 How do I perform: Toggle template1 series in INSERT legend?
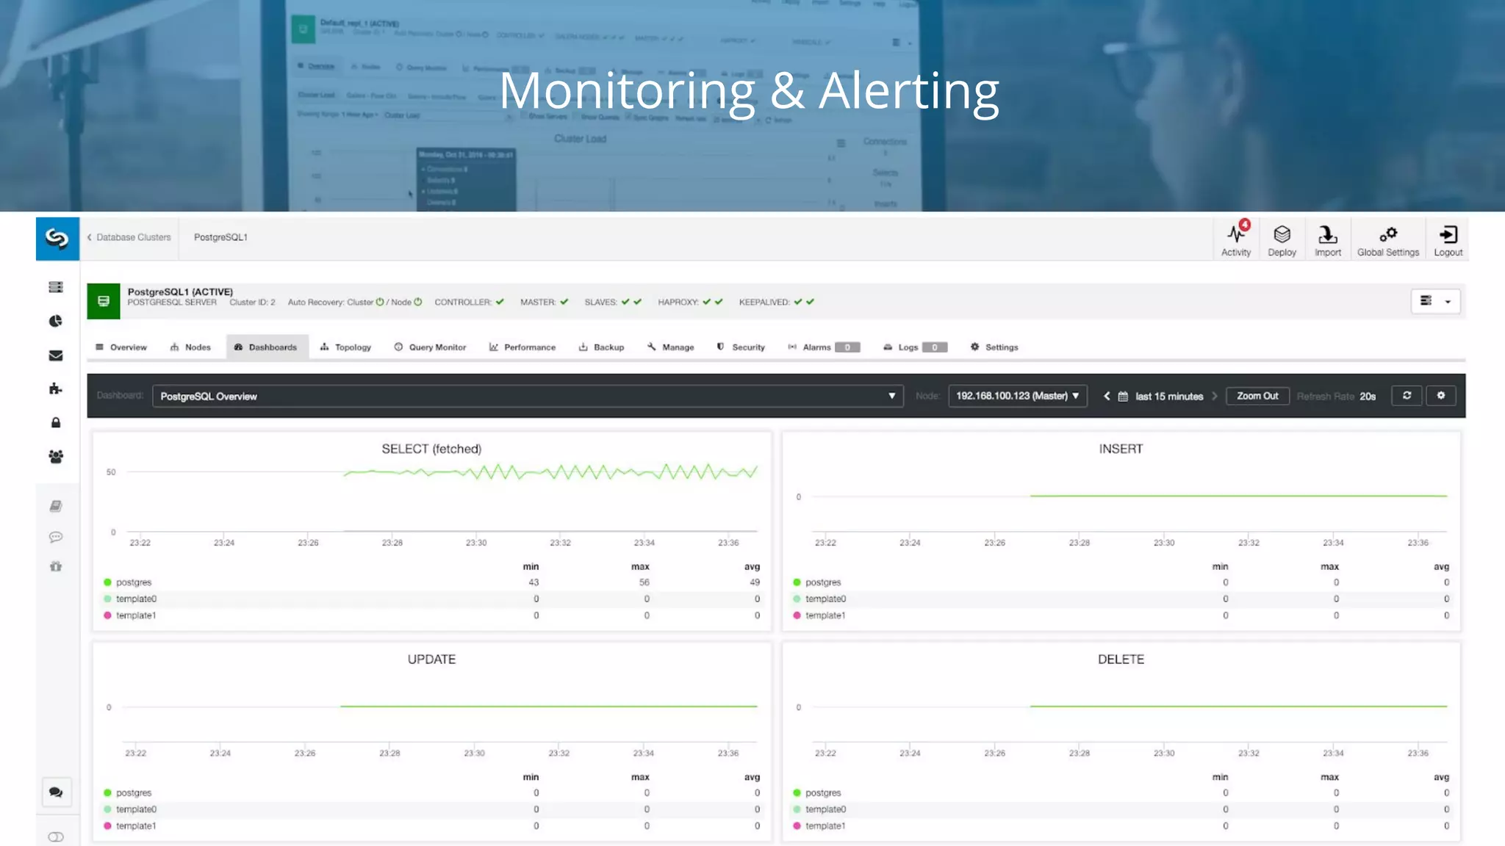pos(819,615)
